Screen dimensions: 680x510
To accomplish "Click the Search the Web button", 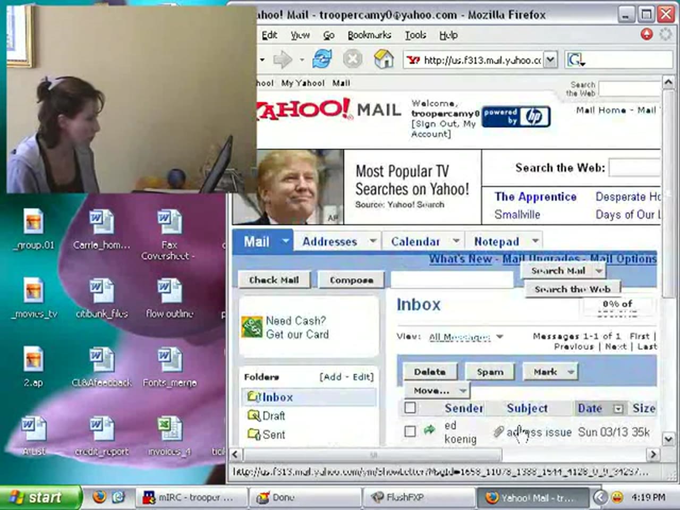I will pos(572,289).
